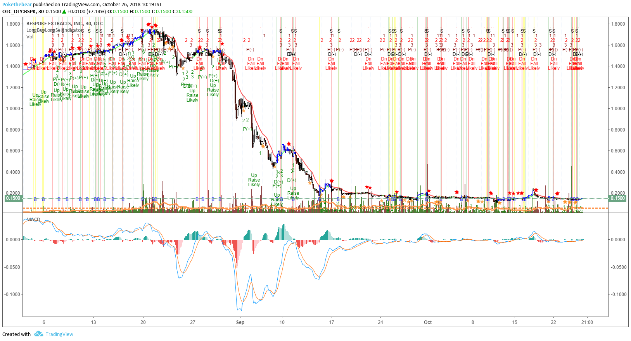Select the OTC_DLY:BSPK, 30 symbol text
Image resolution: width=631 pixels, height=341 pixels.
pos(22,12)
